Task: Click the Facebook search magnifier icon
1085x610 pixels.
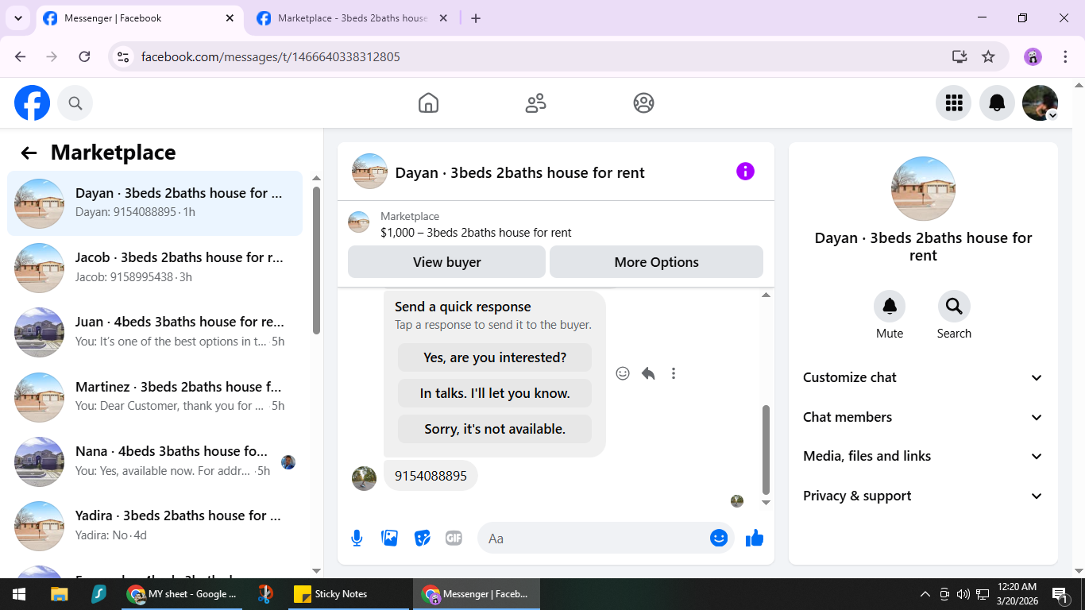Action: pyautogui.click(x=75, y=103)
